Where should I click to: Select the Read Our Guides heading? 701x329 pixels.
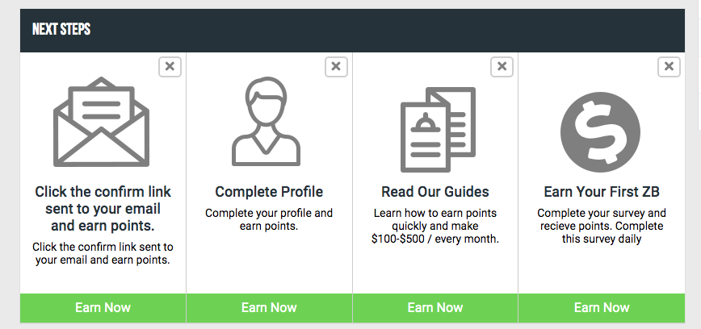[435, 192]
